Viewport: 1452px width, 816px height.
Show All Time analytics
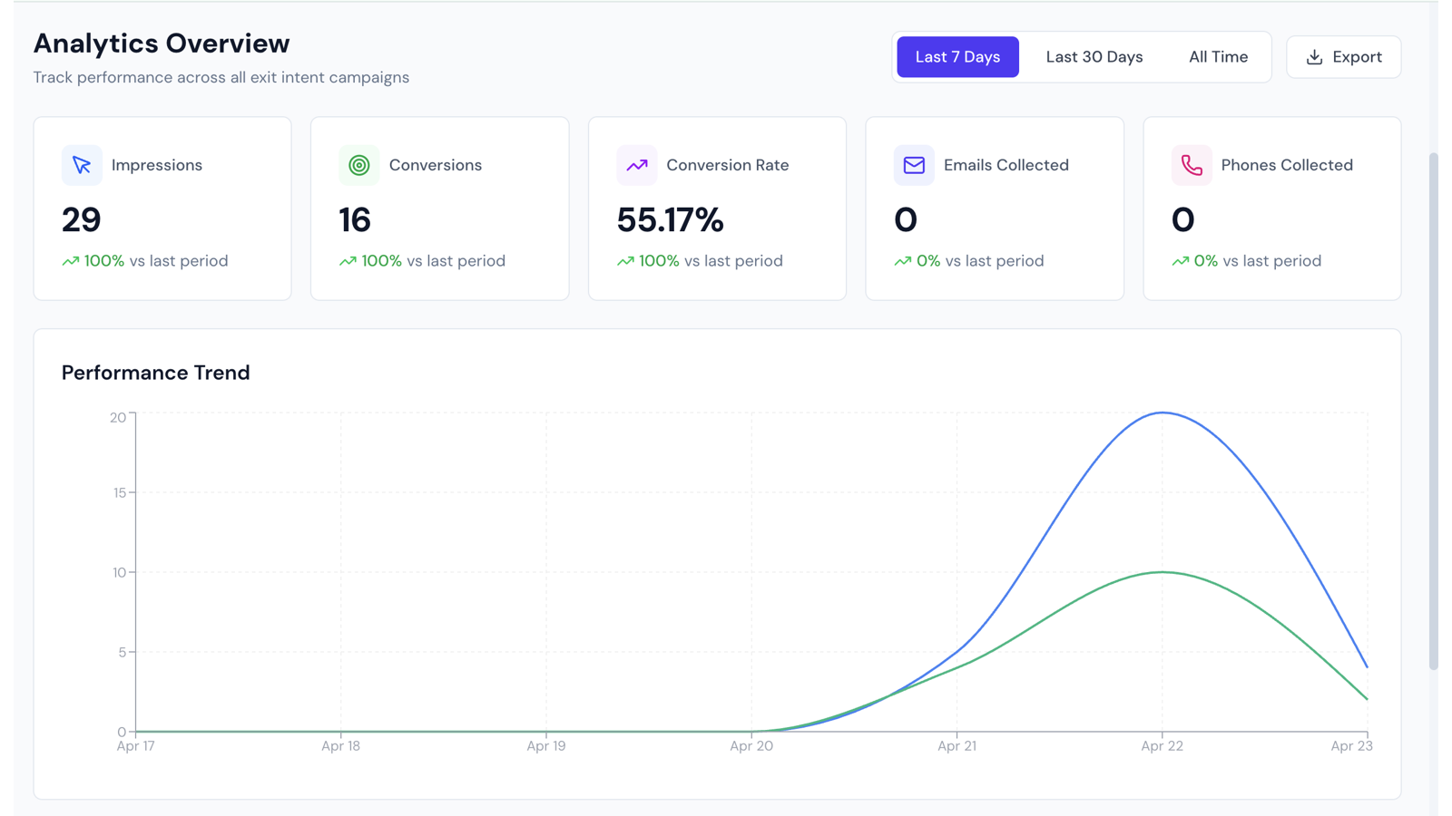(x=1218, y=57)
